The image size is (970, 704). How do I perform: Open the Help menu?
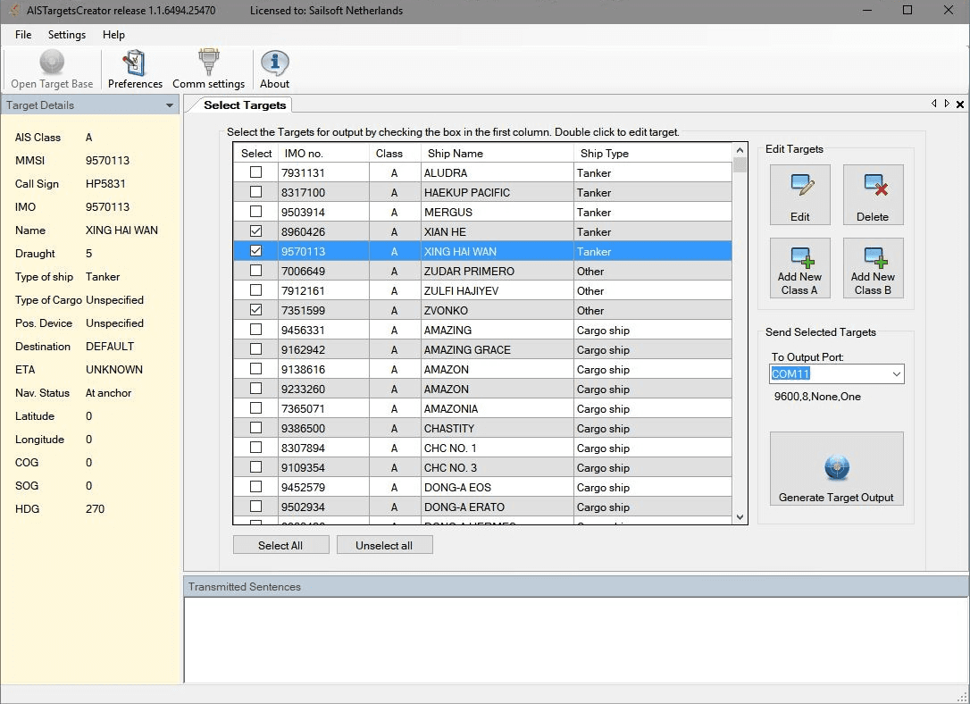[x=113, y=35]
